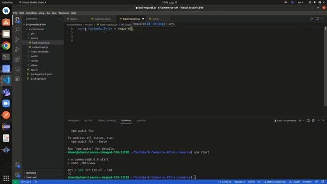This screenshot has height=184, width=327.
Task: Kill terminal with trash icon
Action: click(x=313, y=121)
